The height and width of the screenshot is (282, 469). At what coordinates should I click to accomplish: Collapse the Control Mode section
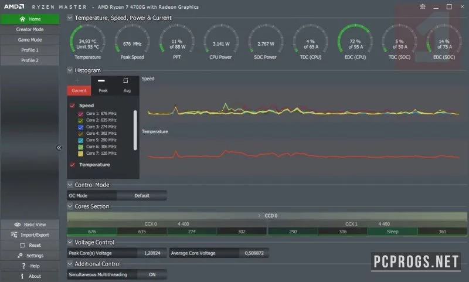pos(70,185)
